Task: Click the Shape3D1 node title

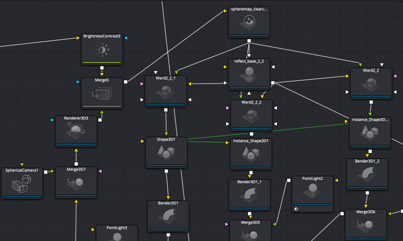Action: click(166, 139)
